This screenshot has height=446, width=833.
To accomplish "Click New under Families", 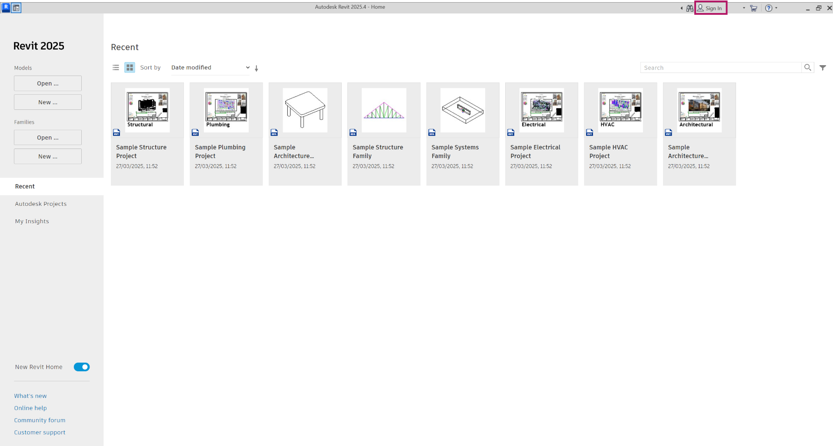I will [x=48, y=156].
